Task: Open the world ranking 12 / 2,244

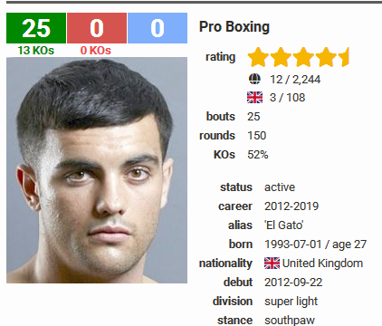Action: (295, 80)
